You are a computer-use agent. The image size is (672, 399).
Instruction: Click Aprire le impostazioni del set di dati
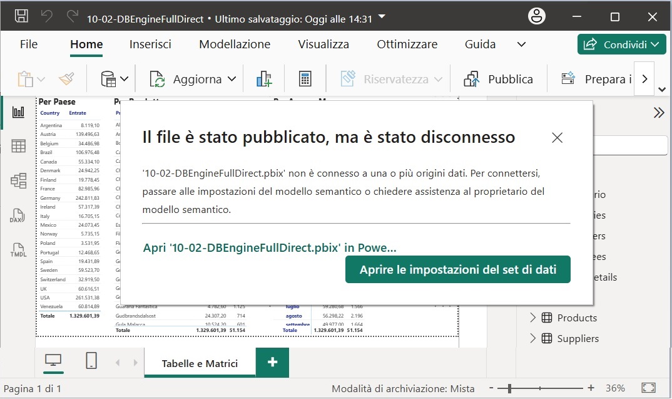(x=457, y=269)
